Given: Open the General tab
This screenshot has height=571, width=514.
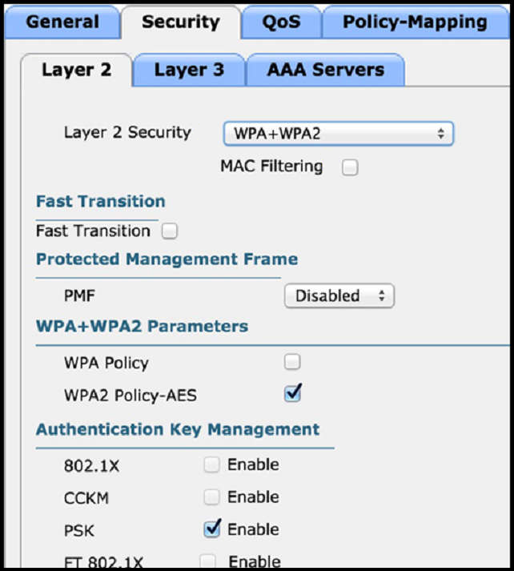Looking at the screenshot, I should coord(62,22).
